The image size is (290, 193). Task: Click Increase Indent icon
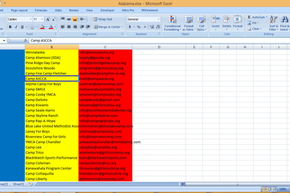(x=88, y=27)
